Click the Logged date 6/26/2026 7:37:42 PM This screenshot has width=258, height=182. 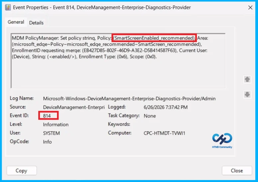coord(166,107)
